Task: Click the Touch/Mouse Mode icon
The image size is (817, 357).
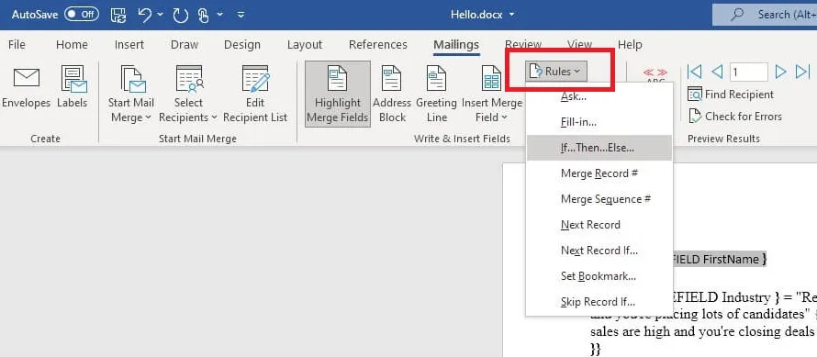Action: (204, 15)
